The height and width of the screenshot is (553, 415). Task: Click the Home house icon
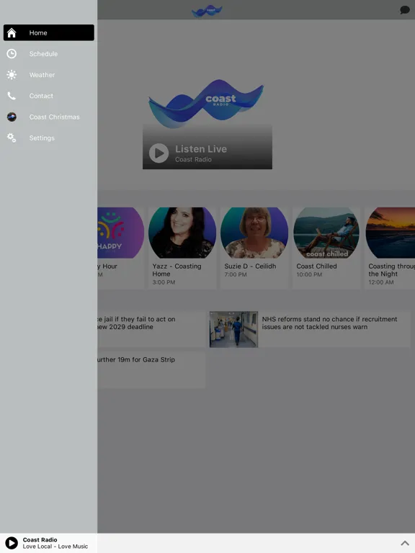pyautogui.click(x=12, y=32)
